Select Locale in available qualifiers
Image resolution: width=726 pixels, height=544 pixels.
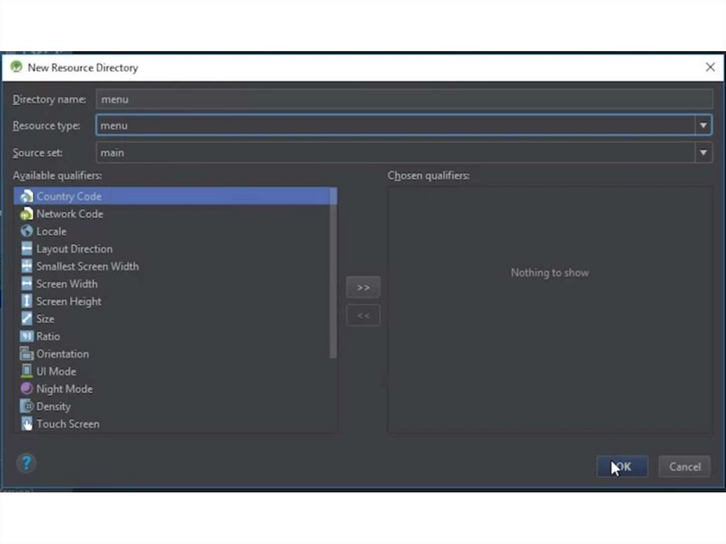click(51, 232)
